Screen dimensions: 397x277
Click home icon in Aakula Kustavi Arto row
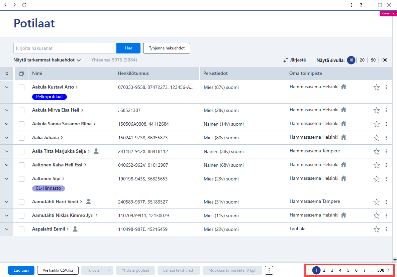(343, 87)
